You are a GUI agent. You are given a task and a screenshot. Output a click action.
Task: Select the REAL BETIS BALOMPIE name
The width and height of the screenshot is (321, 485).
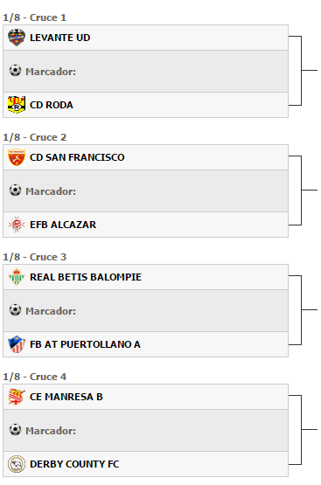coord(86,277)
